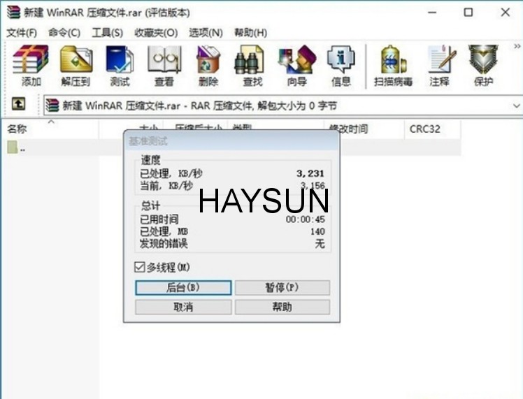Click the benchmark (基准测试) dialog title

click(148, 141)
